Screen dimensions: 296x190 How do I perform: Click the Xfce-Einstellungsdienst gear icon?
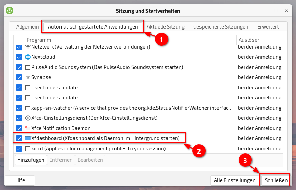click(x=28, y=118)
